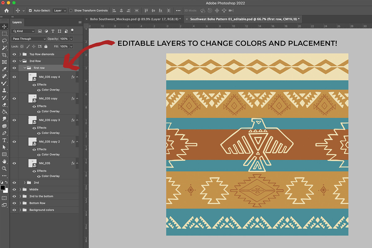Switch to Southwest Boho Pattern 01_editable.psd tab
This screenshot has height=248, width=372.
(x=245, y=19)
